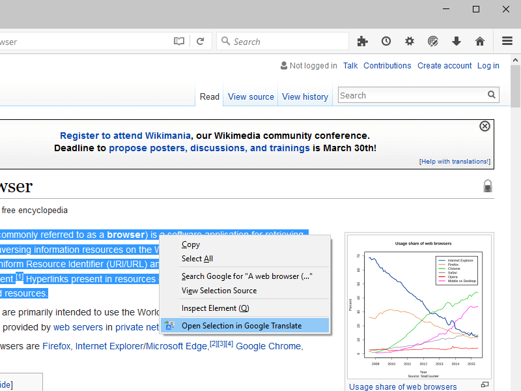Open Register to attend Wikimania link
Image resolution: width=521 pixels, height=391 pixels.
pos(125,136)
